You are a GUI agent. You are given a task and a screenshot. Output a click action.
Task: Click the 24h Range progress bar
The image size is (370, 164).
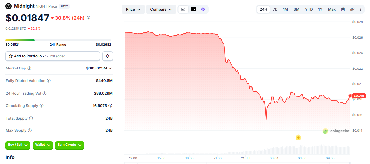(58, 40)
